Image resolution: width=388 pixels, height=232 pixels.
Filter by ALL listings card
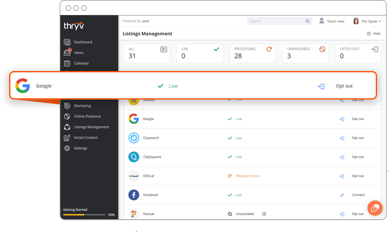147,53
